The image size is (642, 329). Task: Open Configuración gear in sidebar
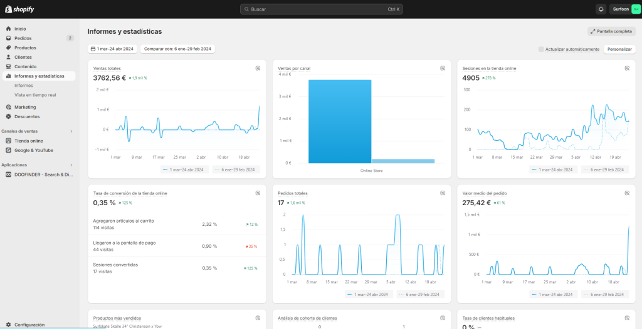9,325
